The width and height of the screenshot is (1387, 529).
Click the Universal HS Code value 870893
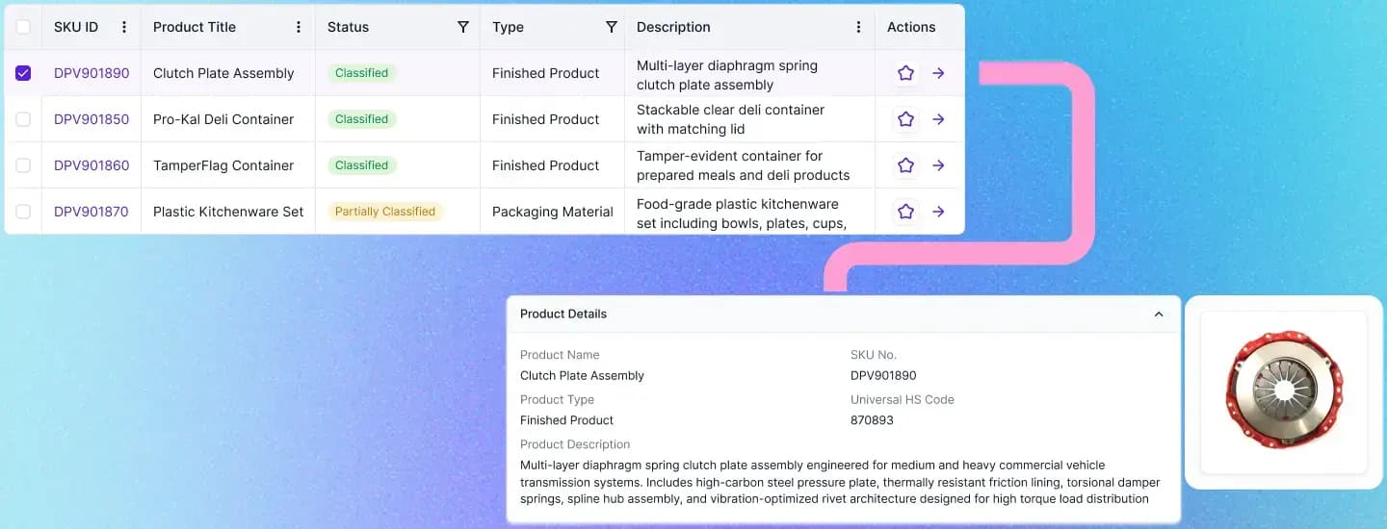[x=872, y=420]
